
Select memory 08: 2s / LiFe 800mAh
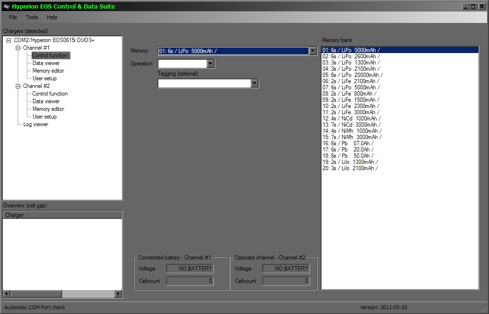pos(400,94)
